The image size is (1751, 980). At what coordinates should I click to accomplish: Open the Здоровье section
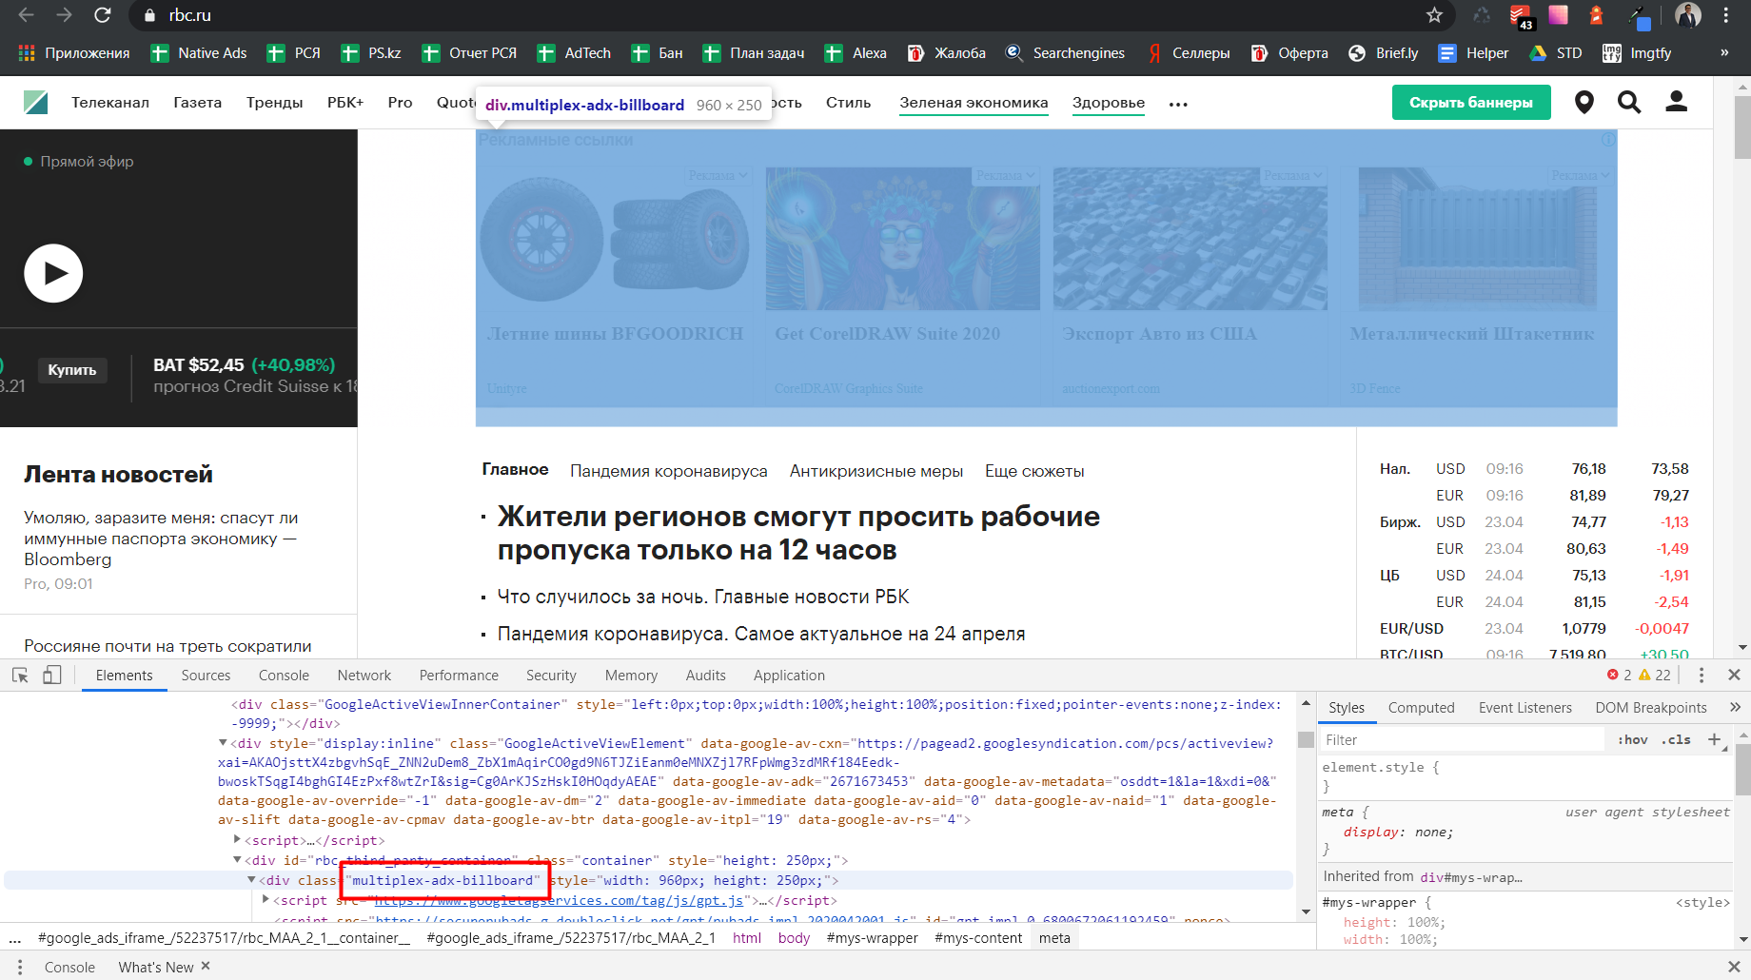(1109, 103)
